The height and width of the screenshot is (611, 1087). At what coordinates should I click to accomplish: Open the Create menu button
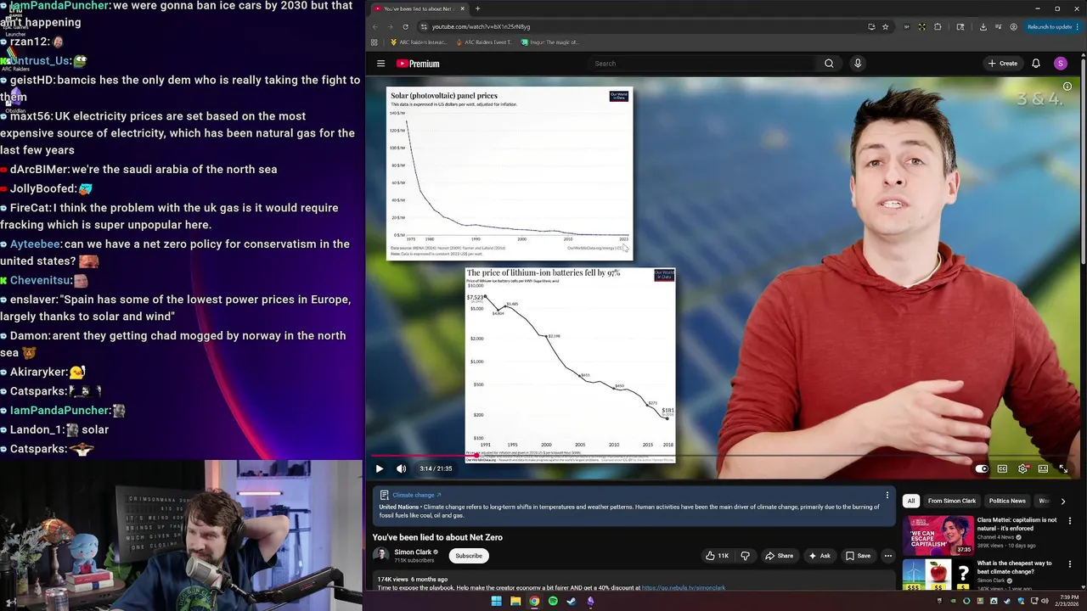(x=1003, y=64)
